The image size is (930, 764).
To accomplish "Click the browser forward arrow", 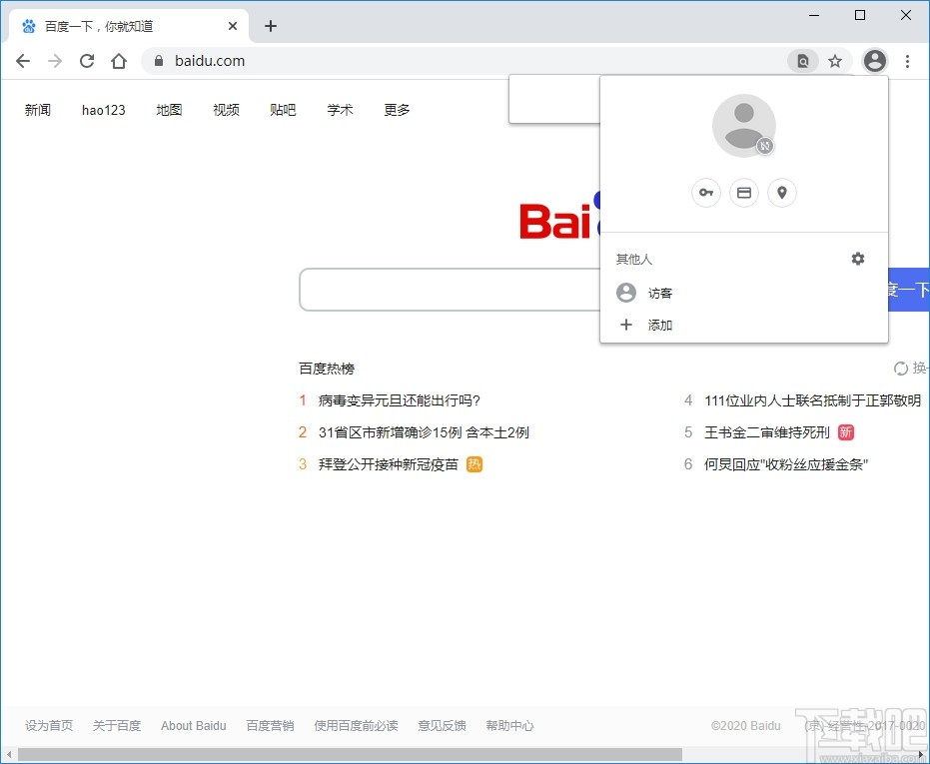I will coord(55,61).
